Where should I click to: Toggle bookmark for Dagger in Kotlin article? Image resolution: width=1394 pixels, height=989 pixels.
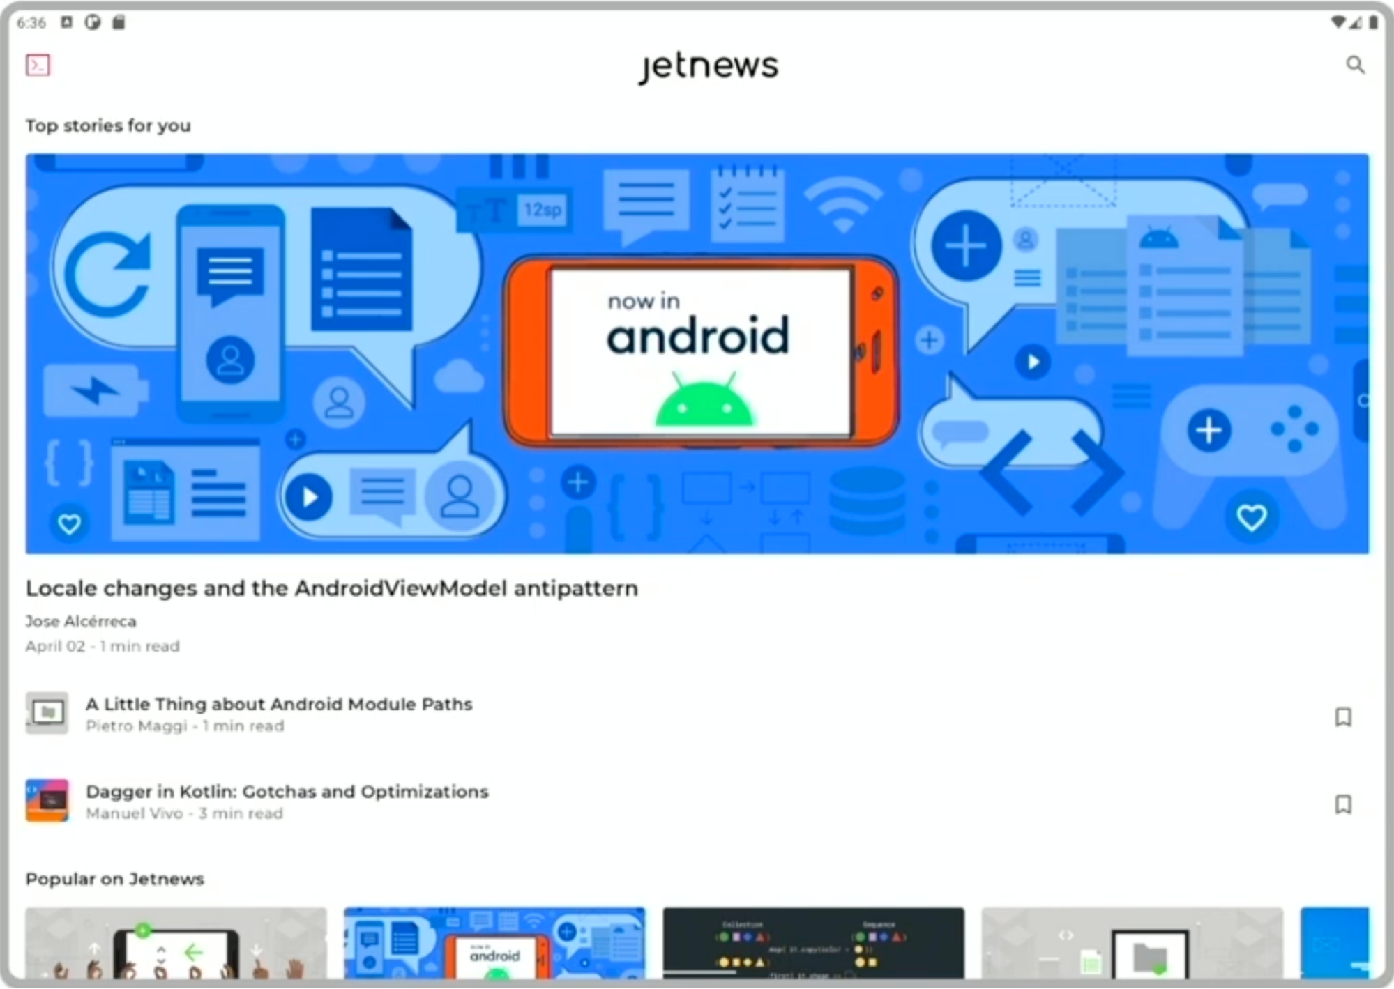tap(1342, 804)
